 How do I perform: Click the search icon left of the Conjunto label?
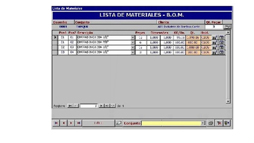click(x=119, y=123)
